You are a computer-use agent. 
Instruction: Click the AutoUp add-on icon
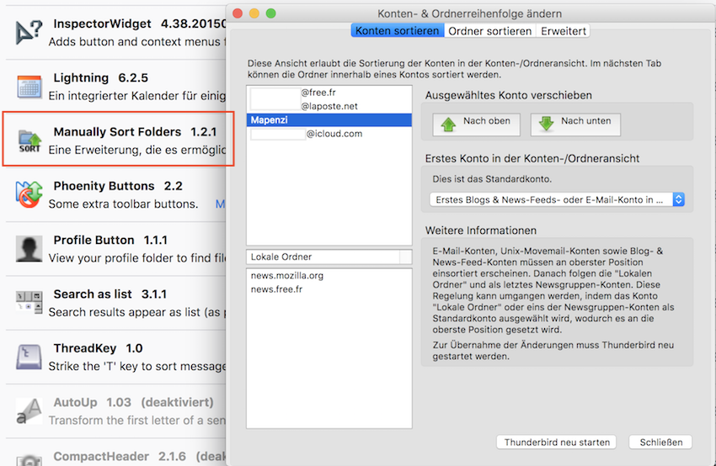(29, 410)
